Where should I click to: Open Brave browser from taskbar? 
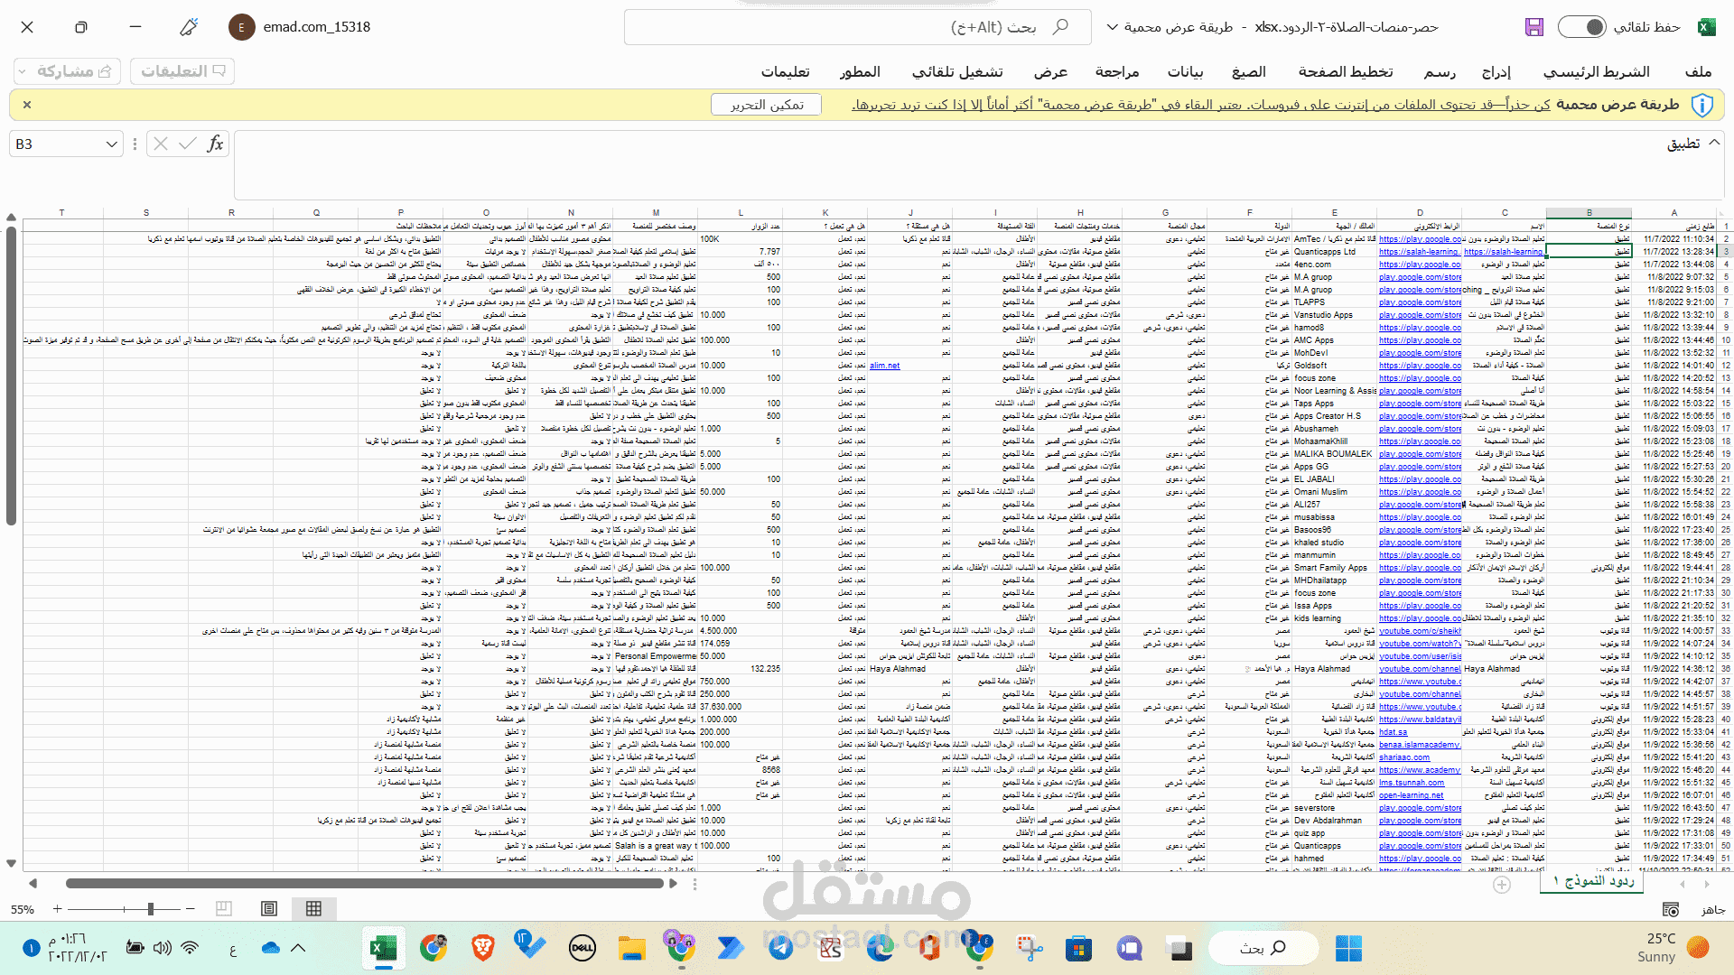(x=483, y=948)
